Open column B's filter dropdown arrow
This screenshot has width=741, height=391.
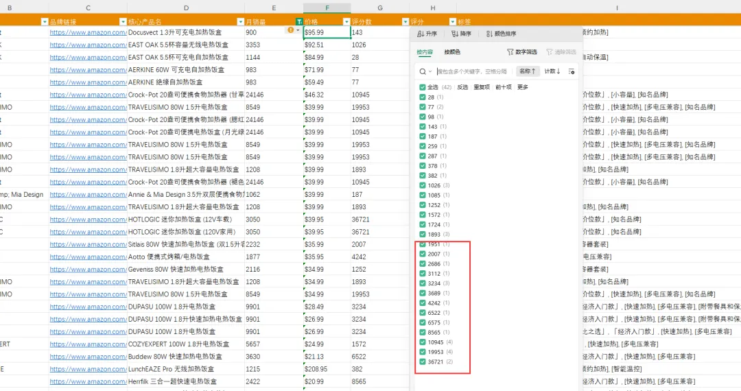pyautogui.click(x=45, y=22)
